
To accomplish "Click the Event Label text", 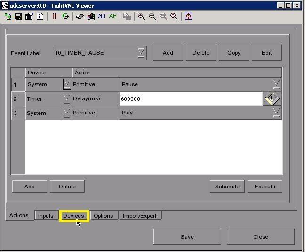I will 25,53.
